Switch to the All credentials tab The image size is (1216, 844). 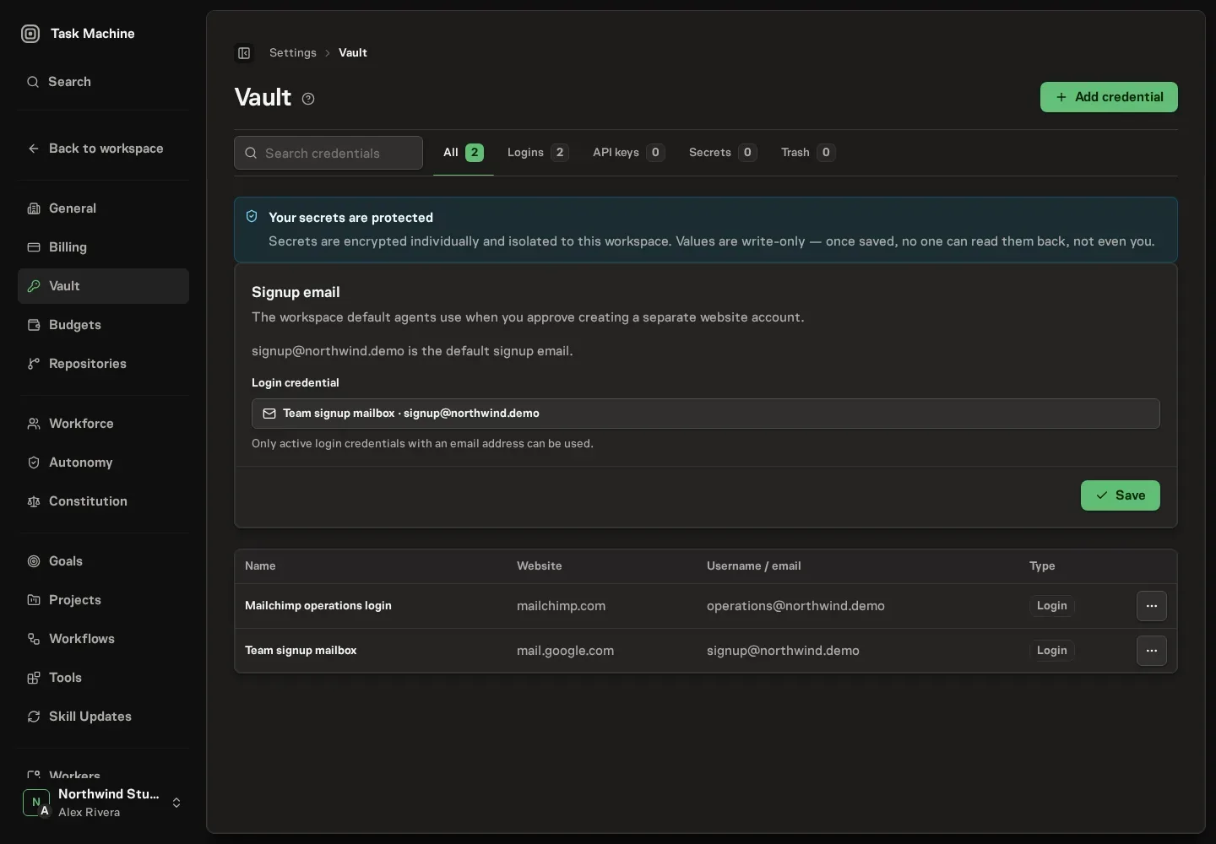point(463,153)
